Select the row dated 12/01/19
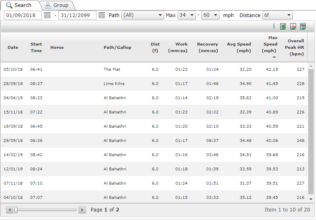 (x=154, y=169)
